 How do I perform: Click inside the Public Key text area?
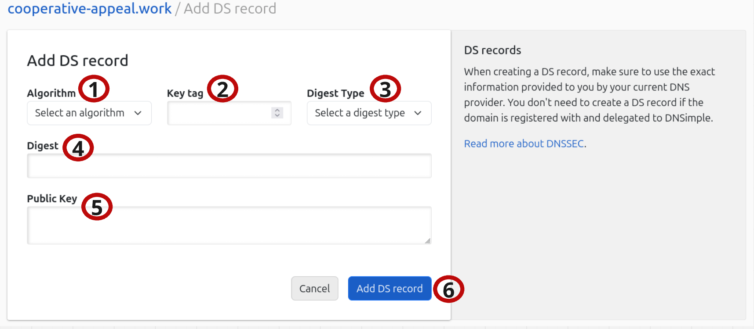point(229,225)
